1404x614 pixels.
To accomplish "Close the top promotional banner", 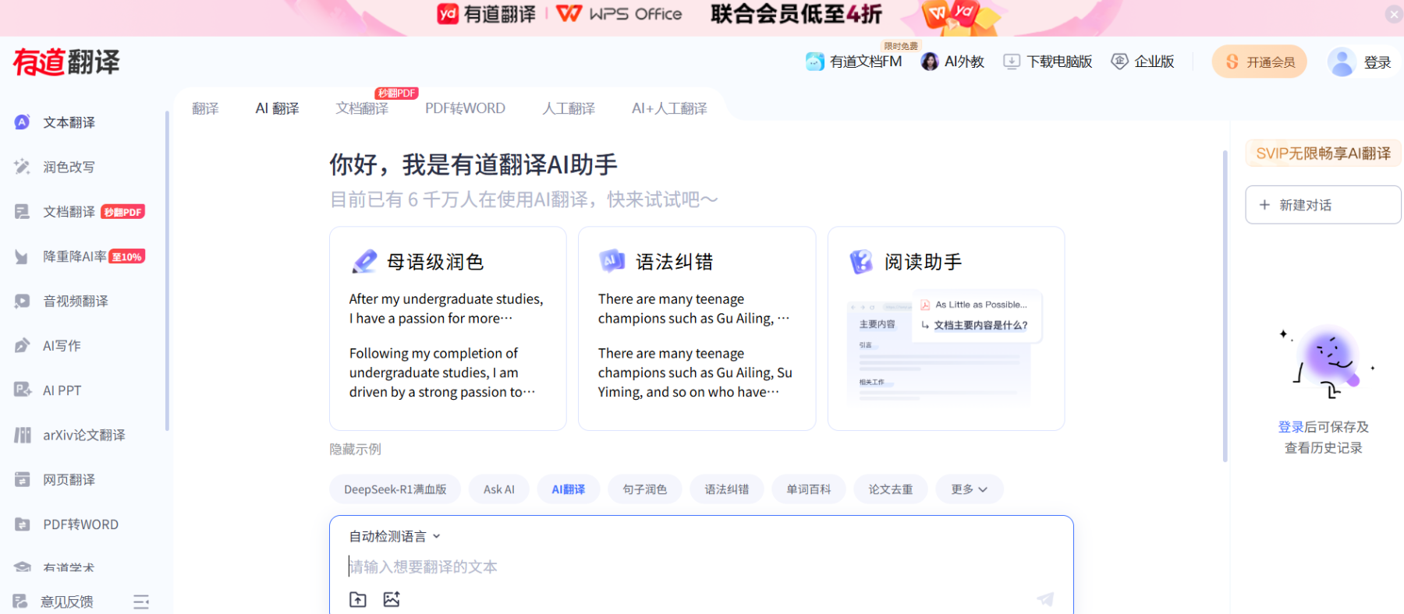I will tap(1394, 14).
